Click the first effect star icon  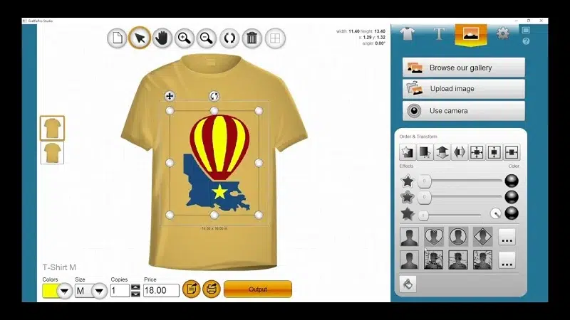coord(408,181)
